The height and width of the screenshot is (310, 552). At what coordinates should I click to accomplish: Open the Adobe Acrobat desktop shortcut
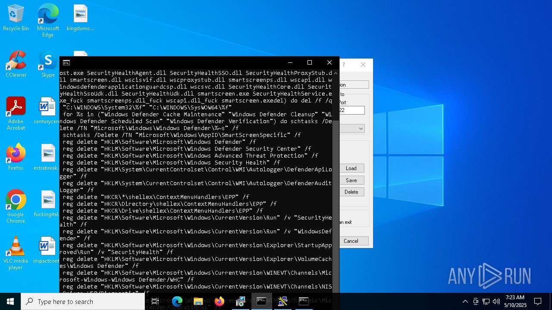coord(16,114)
